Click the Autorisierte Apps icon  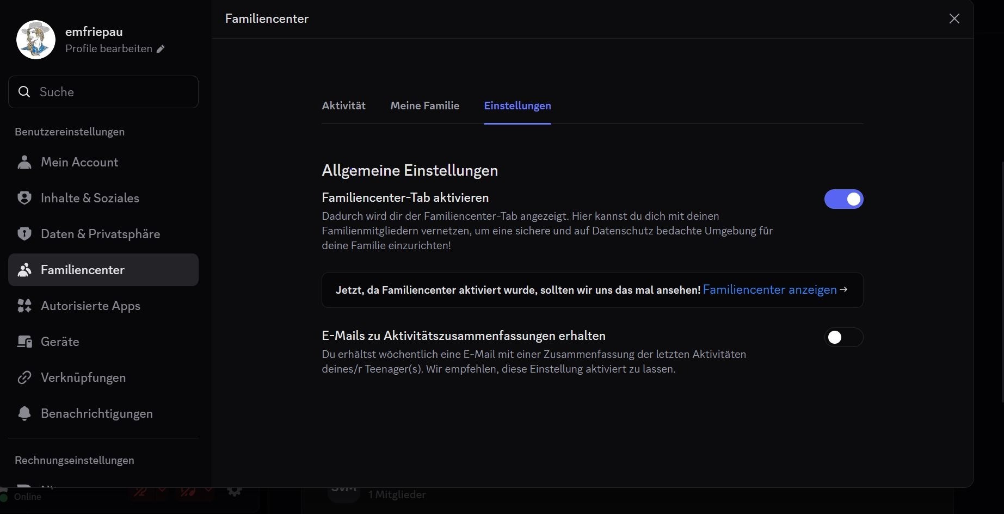(x=24, y=306)
